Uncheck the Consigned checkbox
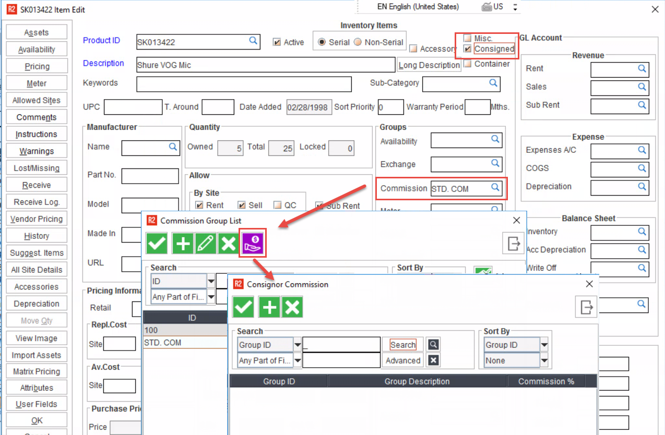Image resolution: width=665 pixels, height=435 pixels. click(468, 49)
